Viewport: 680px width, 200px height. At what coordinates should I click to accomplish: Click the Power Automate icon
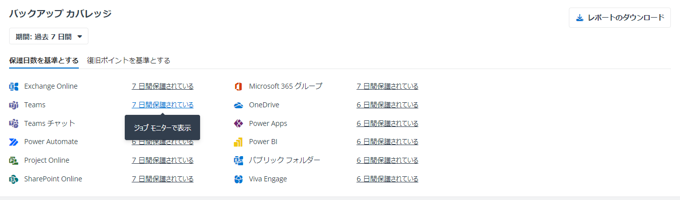pos(14,142)
